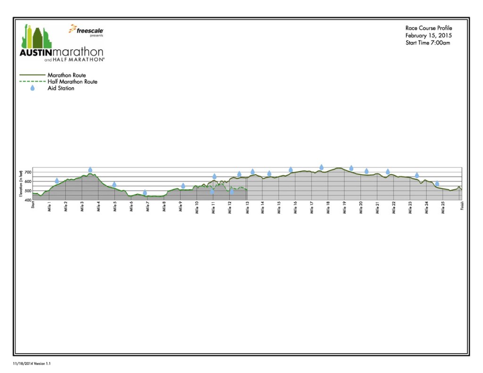This screenshot has width=483, height=373.
Task: Click the solid Marathon Route legend line
Action: tap(32, 75)
